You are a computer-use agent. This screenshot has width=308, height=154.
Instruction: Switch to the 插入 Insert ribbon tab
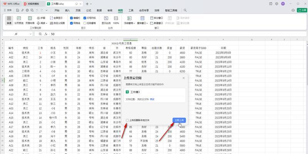coord(68,10)
